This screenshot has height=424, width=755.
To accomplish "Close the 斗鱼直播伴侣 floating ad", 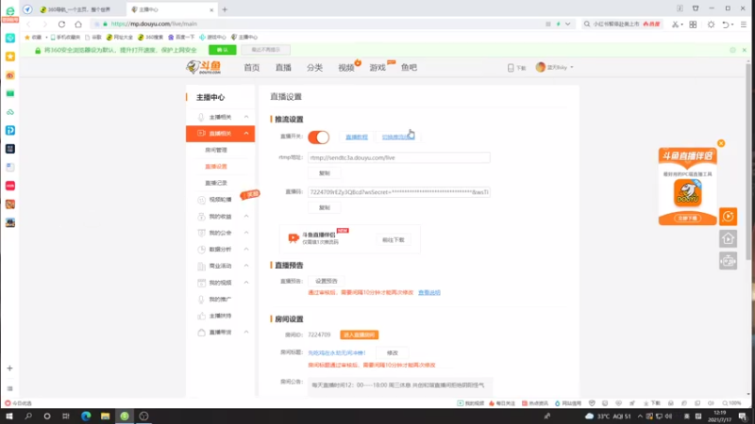I will click(721, 143).
